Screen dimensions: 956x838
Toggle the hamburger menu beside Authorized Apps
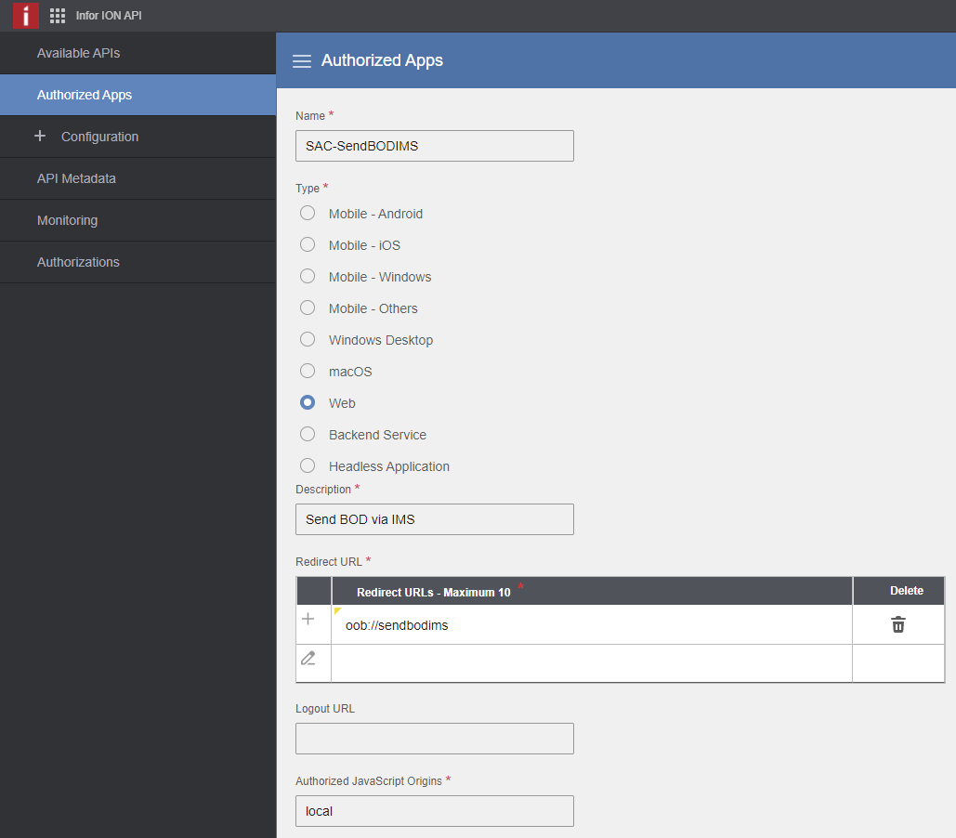pos(301,61)
